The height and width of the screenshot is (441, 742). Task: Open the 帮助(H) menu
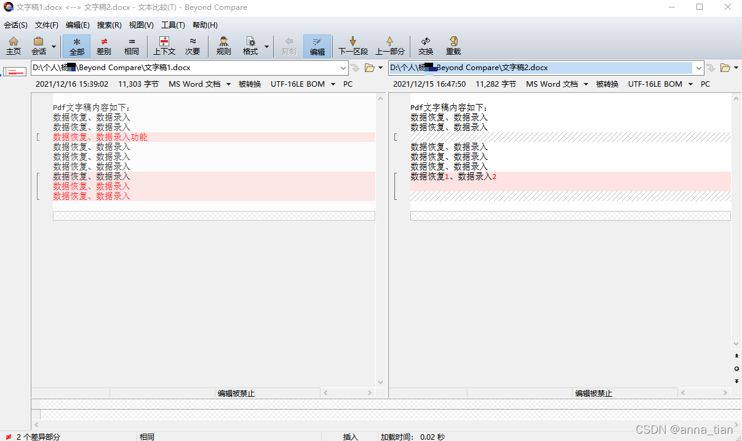point(205,25)
